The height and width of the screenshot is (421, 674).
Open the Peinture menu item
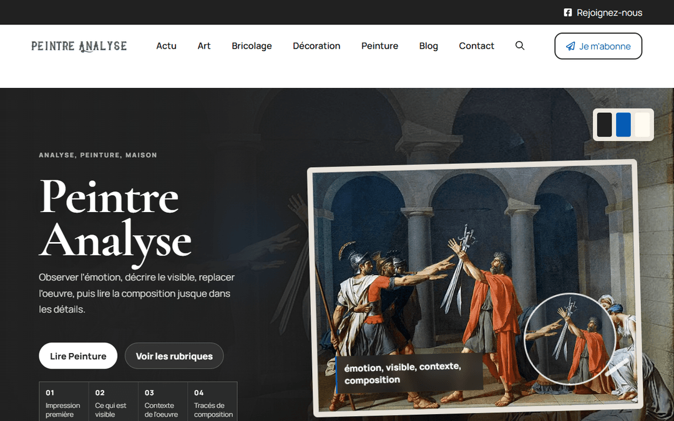380,46
